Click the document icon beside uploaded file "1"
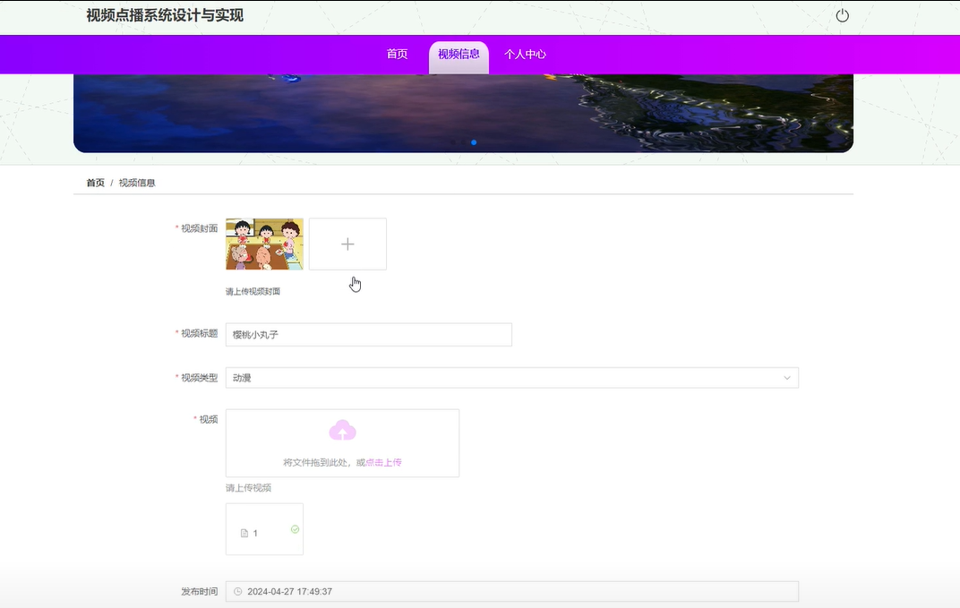Screen dimensions: 960x608 (244, 532)
